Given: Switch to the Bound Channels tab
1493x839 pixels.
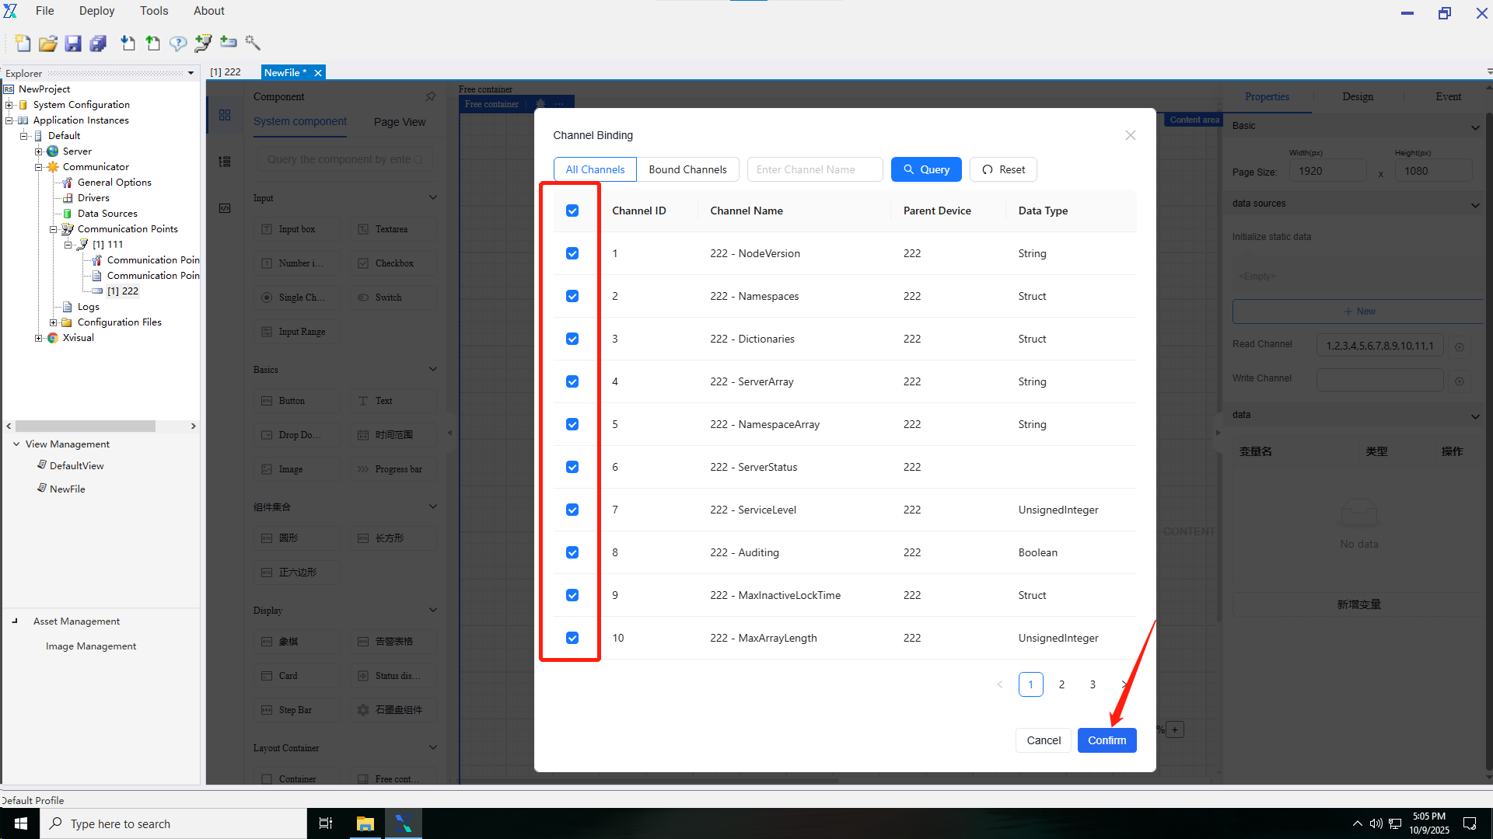Looking at the screenshot, I should (x=687, y=169).
